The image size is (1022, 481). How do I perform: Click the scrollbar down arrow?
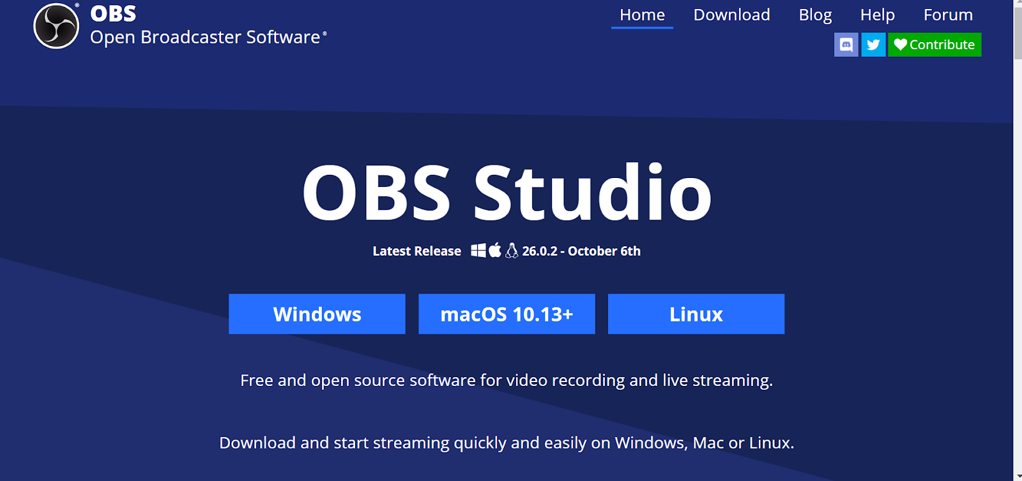tap(1018, 477)
